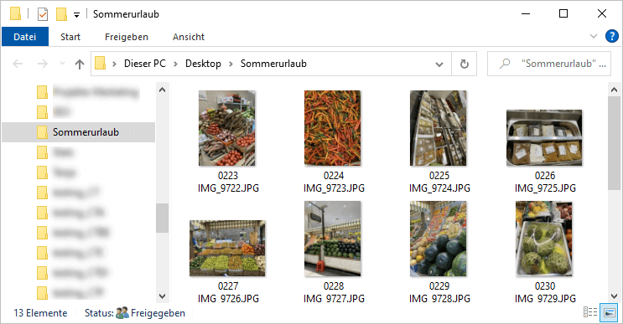
Task: Open Help with the question mark icon
Action: (611, 37)
